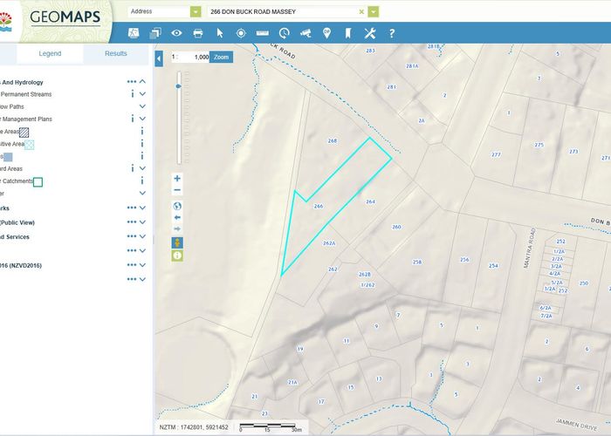This screenshot has height=436, width=611.
Task: Click the Zoom button beside scale
Action: tap(222, 56)
